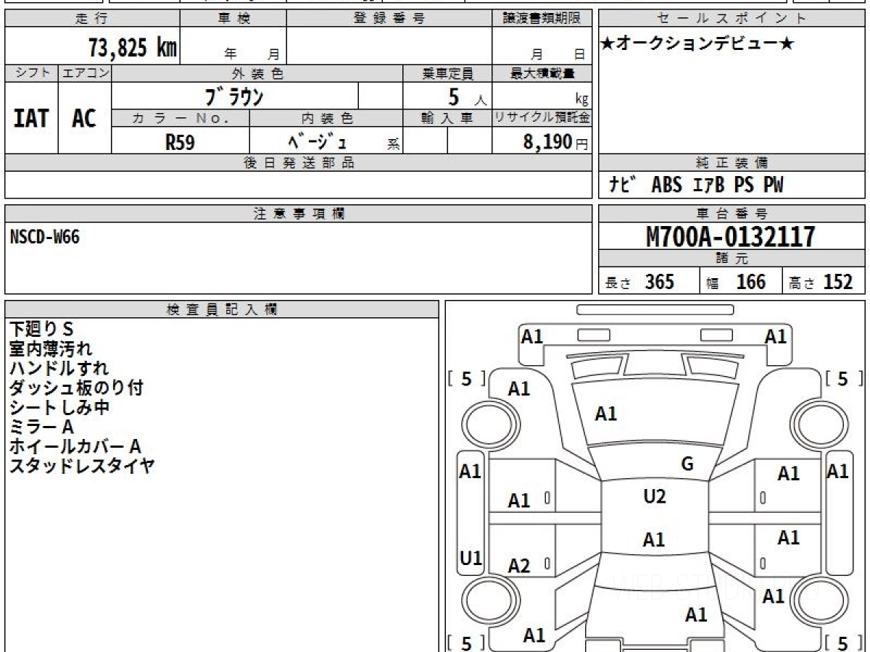Image resolution: width=870 pixels, height=652 pixels.
Task: Click the inspector note スタッドレスタイヤ
Action: pos(82,466)
